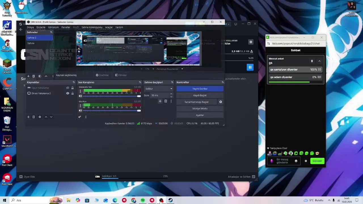The image size is (363, 204).
Task: Decrease Süre duration with down arrow
Action: [171, 97]
